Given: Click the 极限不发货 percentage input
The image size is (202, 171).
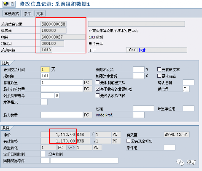Looking at the screenshot, I should pyautogui.click(x=139, y=69).
